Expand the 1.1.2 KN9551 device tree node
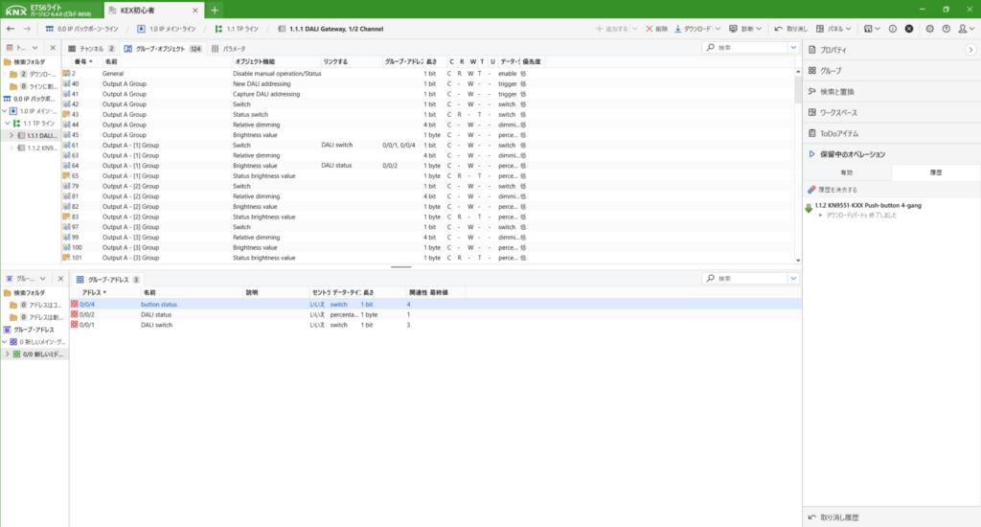Screen dimensions: 981x527 click(11, 148)
